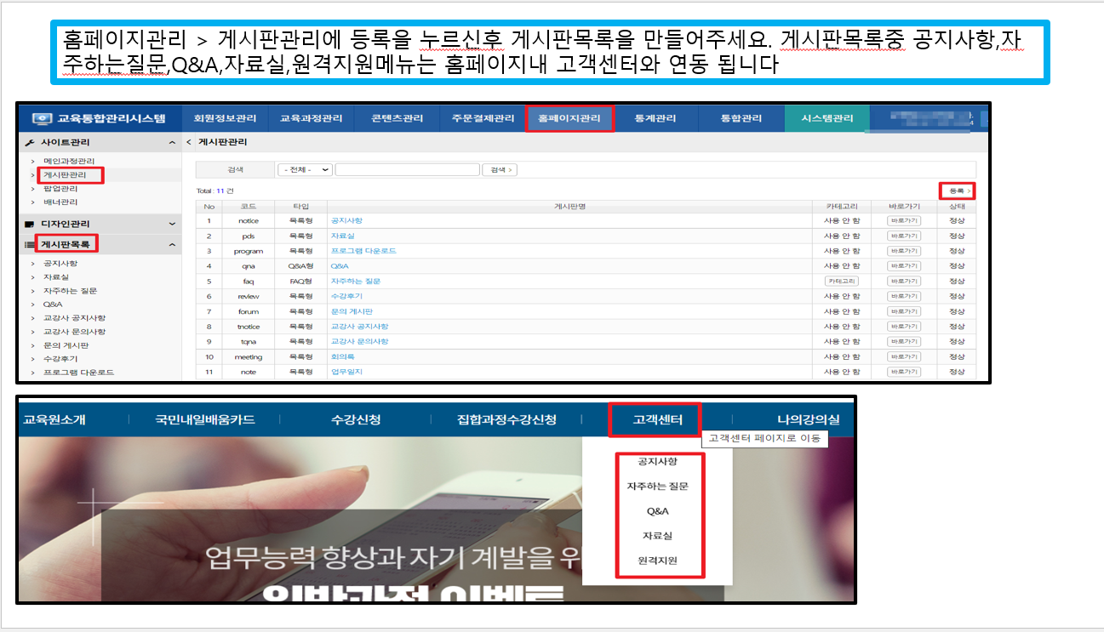The height and width of the screenshot is (632, 1104).
Task: Click the 교육통합관리시스템 monitor logo icon
Action: tap(43, 119)
